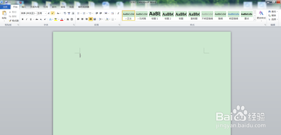The image size is (281, 135).
Task: Click the Increase Indent icon
Action: pos(101,13)
